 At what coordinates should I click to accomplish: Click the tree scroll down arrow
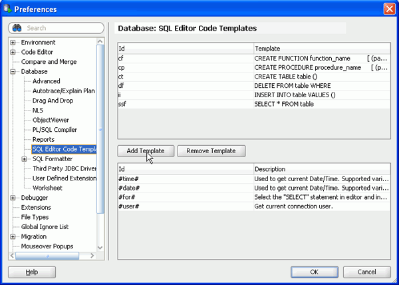[100, 248]
